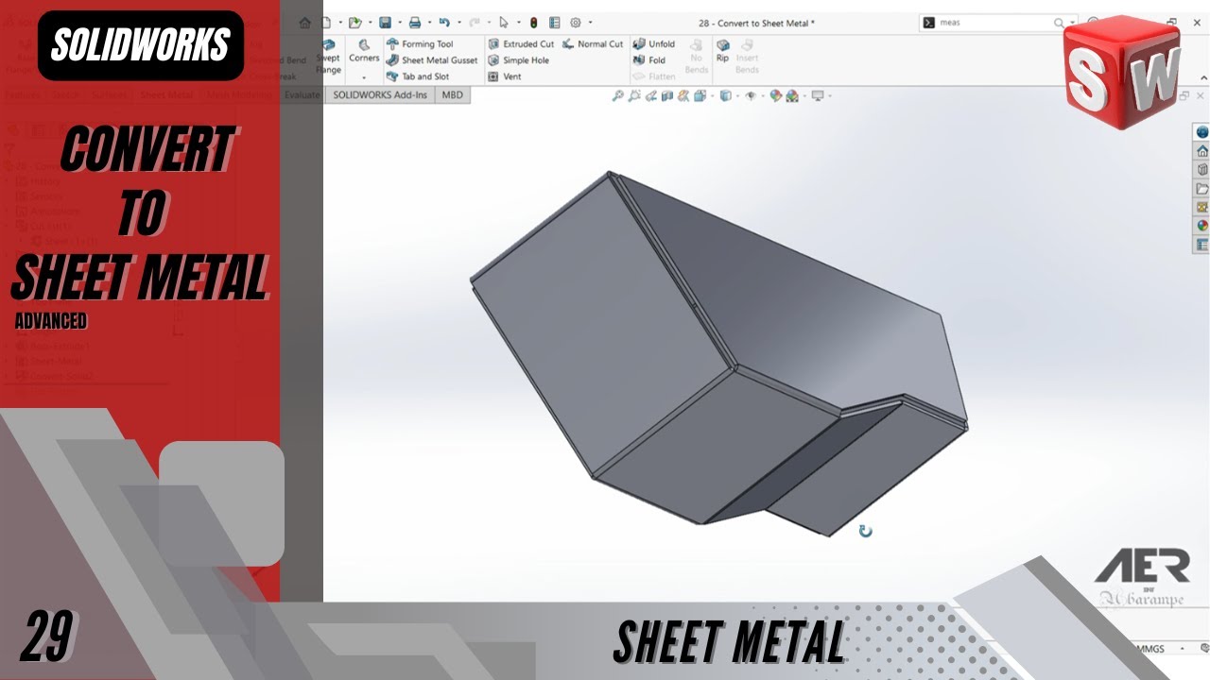Click the '28 - Convert to Sheet Metal' title
The height and width of the screenshot is (680, 1210).
(756, 23)
